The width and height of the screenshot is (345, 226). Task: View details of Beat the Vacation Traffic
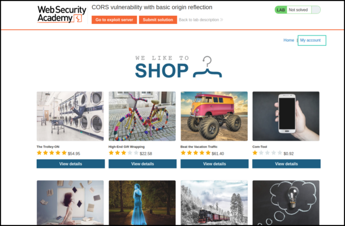(x=214, y=164)
